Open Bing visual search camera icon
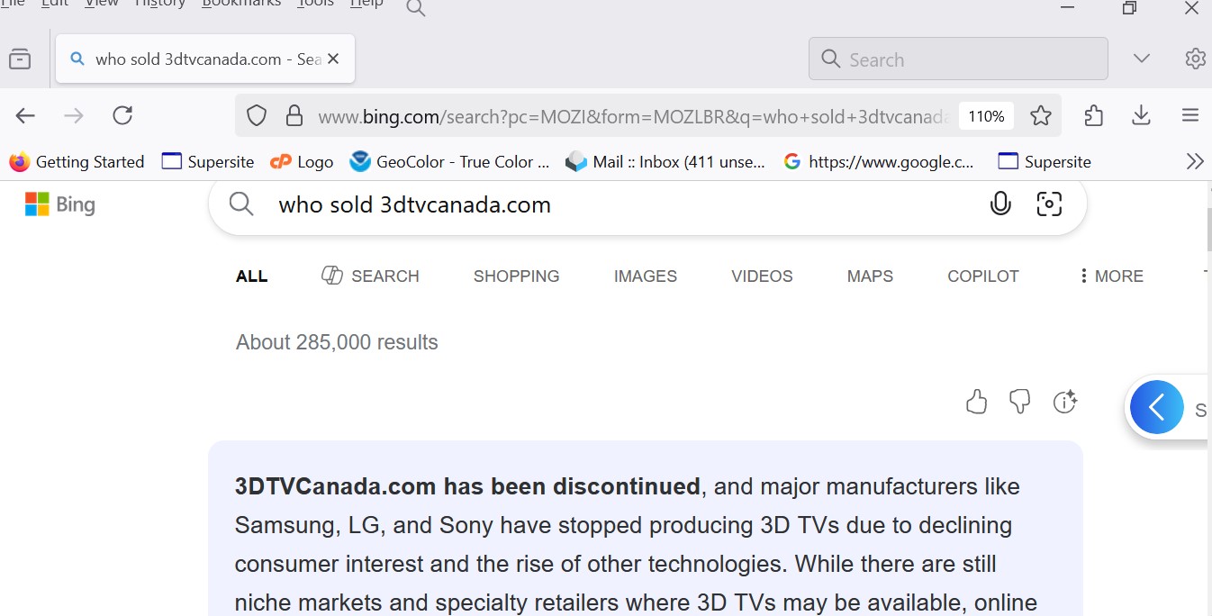Viewport: 1212px width, 616px height. 1049,204
